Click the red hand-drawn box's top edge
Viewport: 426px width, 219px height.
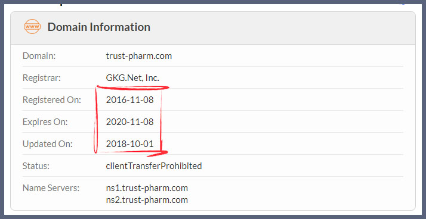point(133,87)
